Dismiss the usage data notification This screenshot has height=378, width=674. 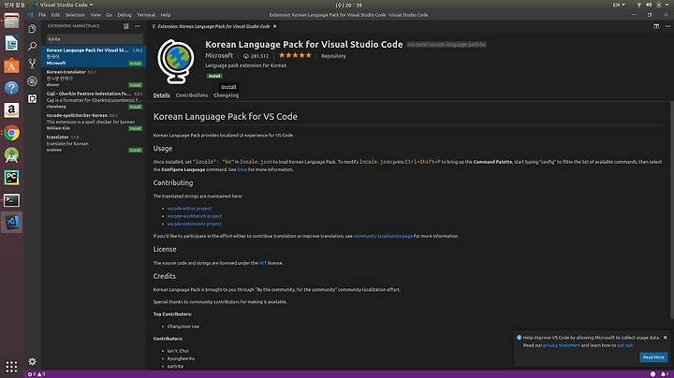click(x=665, y=337)
